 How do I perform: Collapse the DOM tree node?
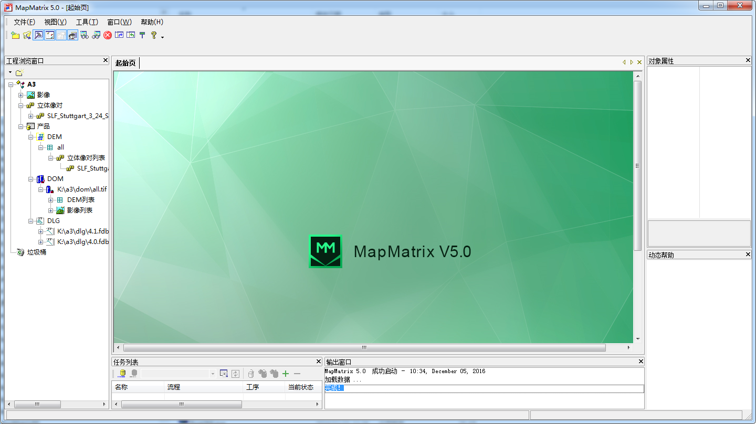(x=31, y=179)
